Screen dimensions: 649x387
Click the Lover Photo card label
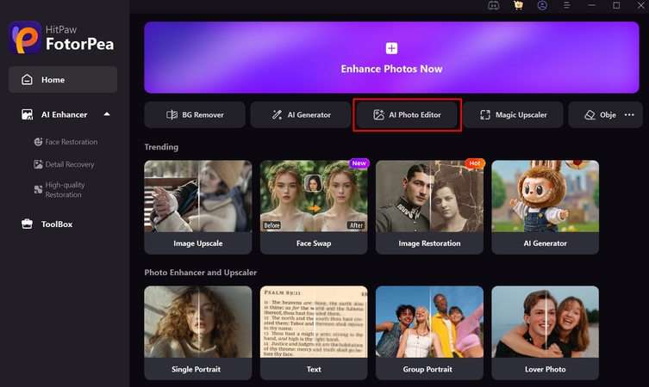pos(545,369)
